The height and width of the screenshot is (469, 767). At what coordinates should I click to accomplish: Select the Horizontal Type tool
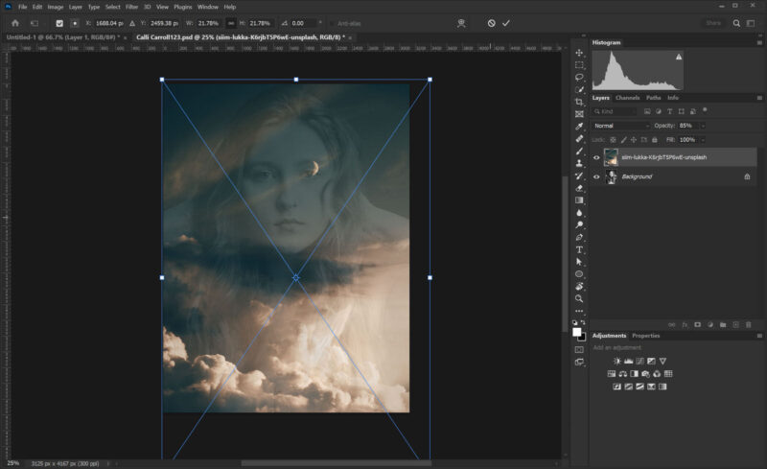pyautogui.click(x=580, y=249)
